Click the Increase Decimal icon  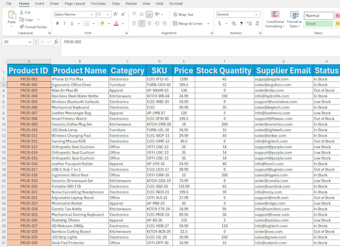pos(249,23)
